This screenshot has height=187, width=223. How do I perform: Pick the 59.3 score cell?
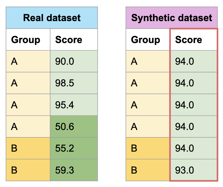[74, 170]
